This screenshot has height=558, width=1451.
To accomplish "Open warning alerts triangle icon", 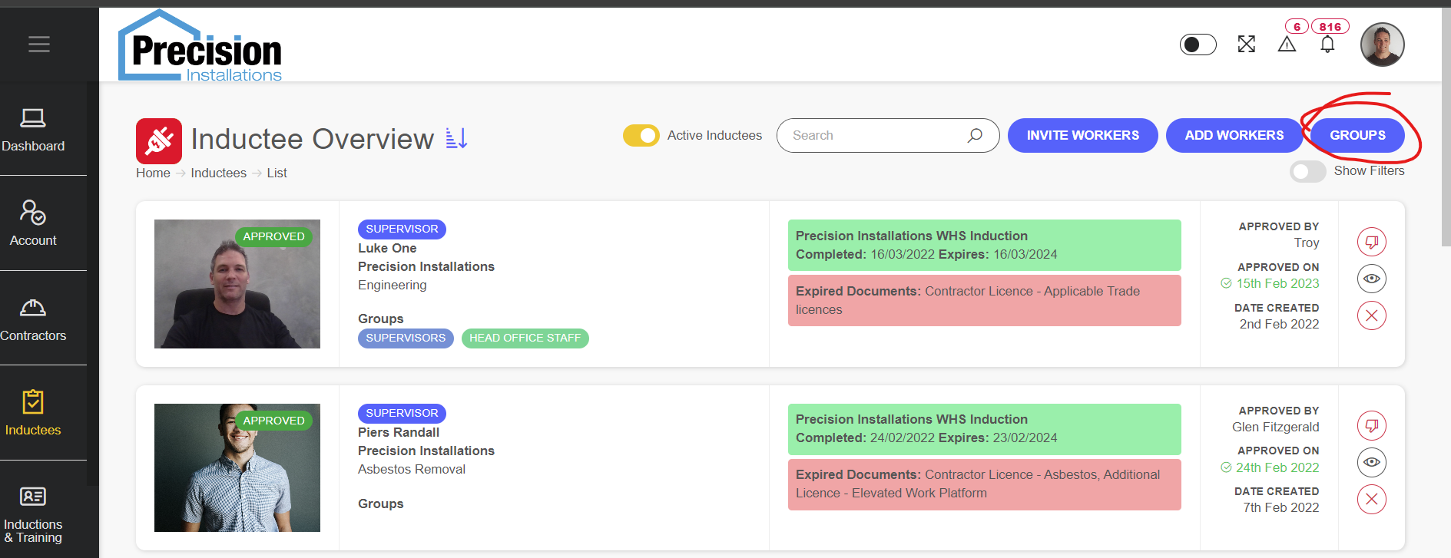I will 1287,45.
